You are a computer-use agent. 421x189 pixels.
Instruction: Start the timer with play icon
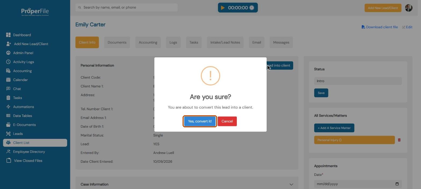pyautogui.click(x=223, y=8)
